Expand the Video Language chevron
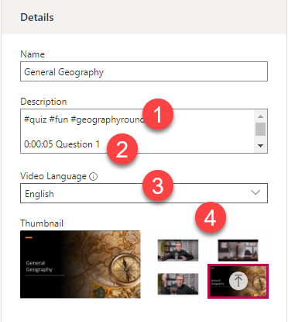This screenshot has height=322, width=288. 255,192
